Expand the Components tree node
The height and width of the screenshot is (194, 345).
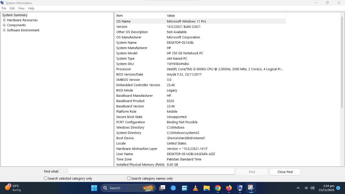[x=4, y=25]
